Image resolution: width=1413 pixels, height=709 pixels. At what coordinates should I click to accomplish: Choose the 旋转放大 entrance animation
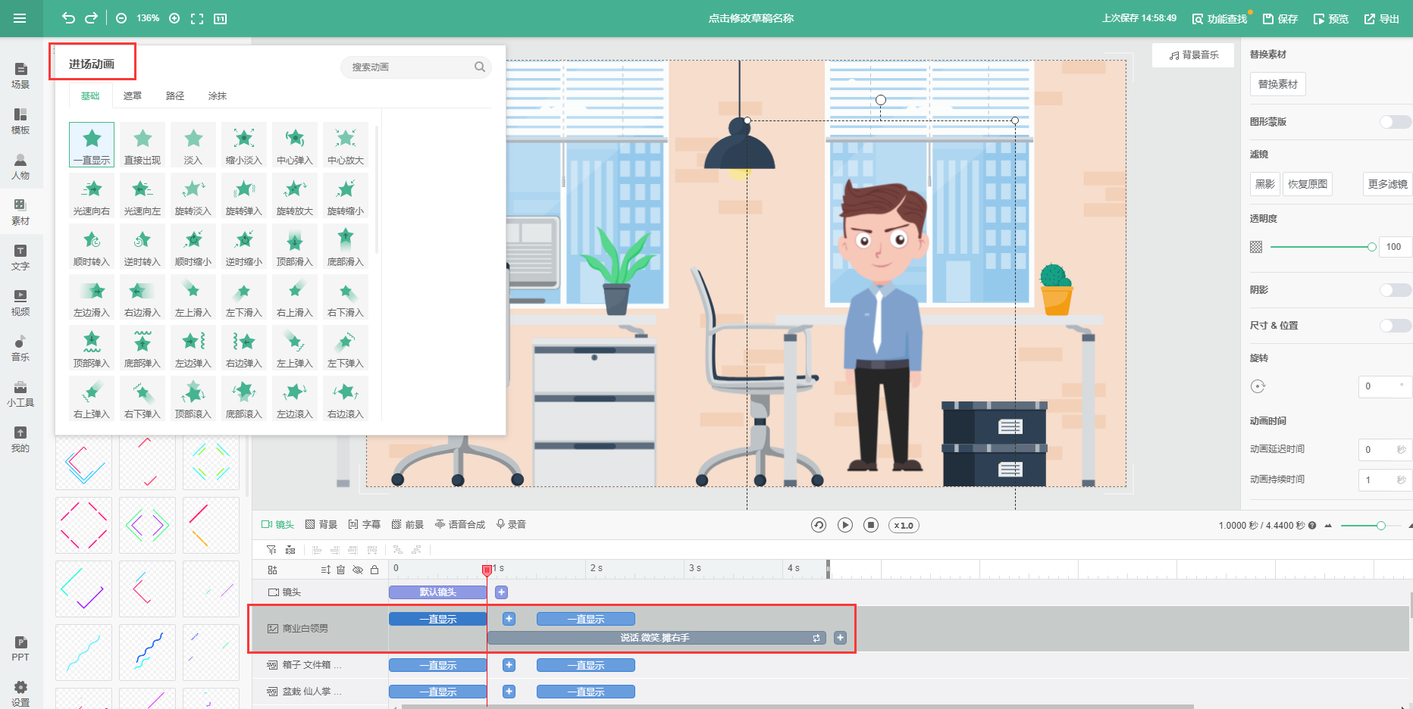[295, 195]
